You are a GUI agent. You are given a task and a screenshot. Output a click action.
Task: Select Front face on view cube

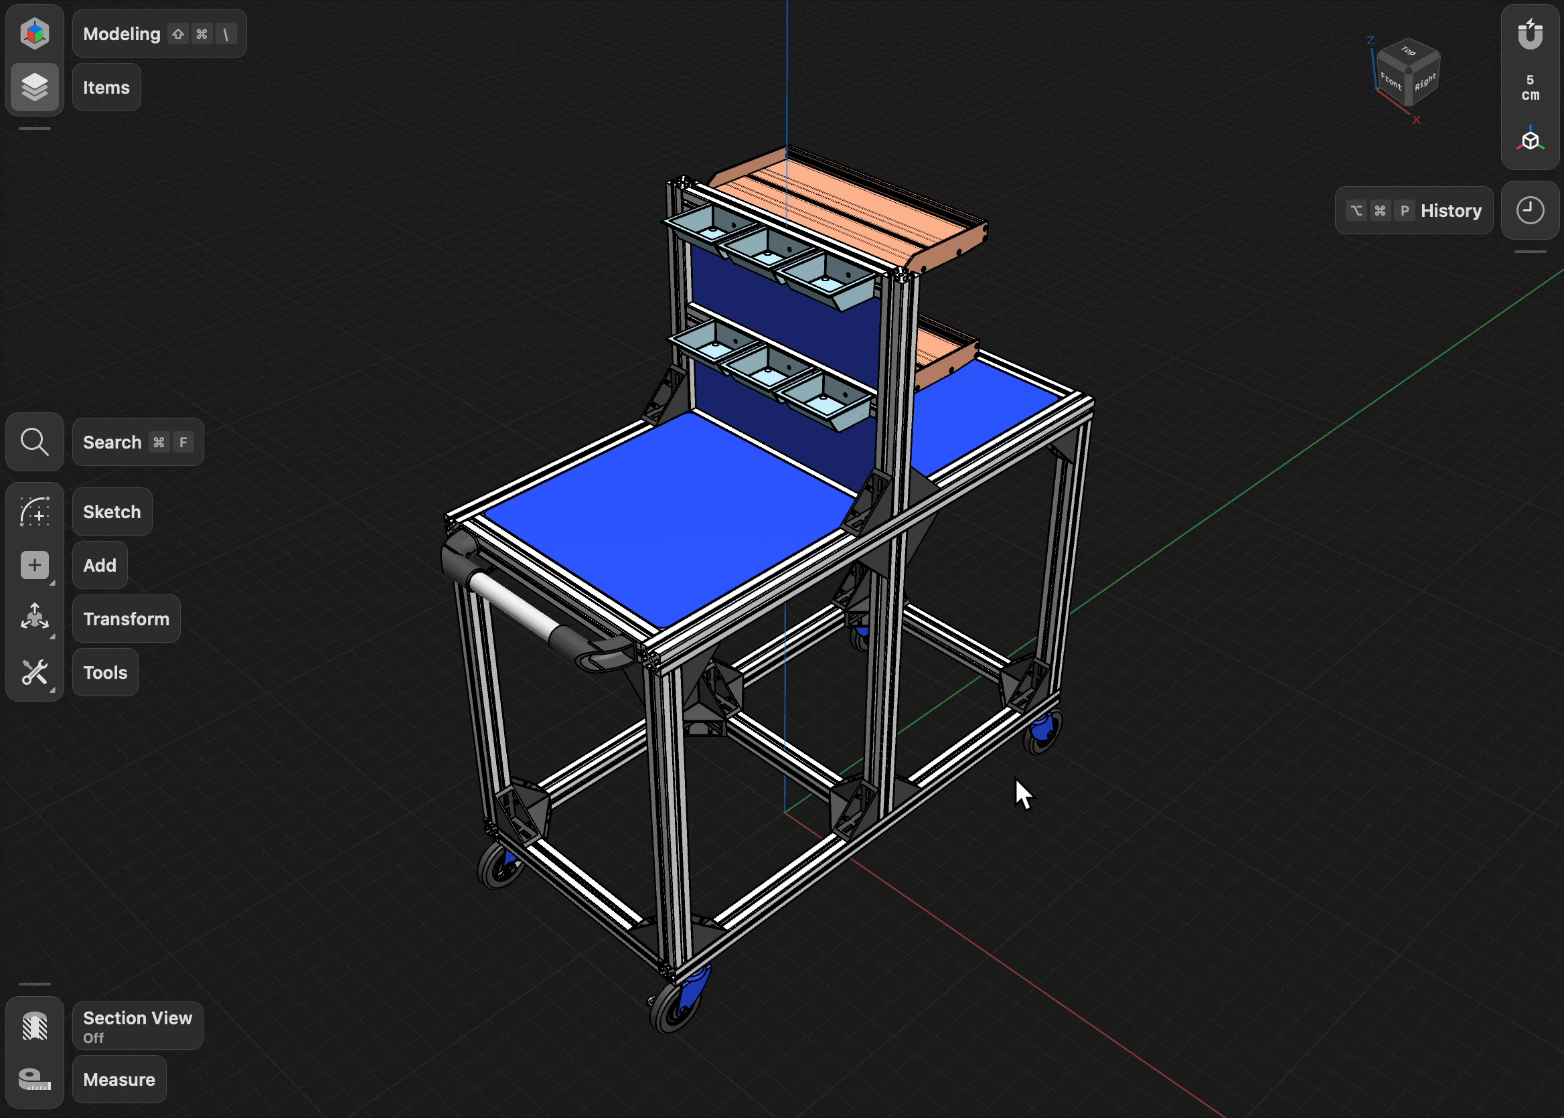(1391, 82)
